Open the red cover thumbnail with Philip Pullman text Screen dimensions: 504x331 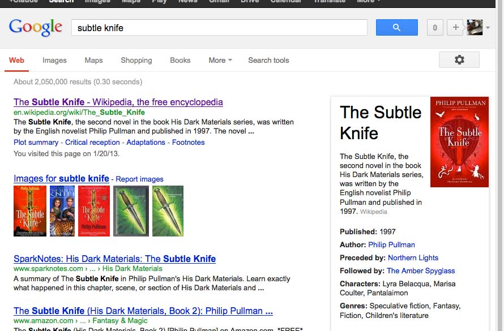(94, 211)
